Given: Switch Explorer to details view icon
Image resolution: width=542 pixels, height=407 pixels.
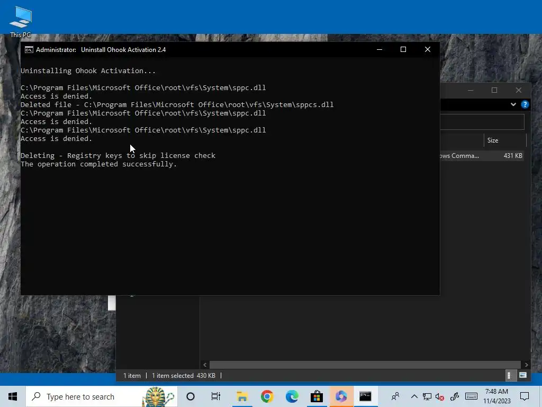Looking at the screenshot, I should coord(509,376).
